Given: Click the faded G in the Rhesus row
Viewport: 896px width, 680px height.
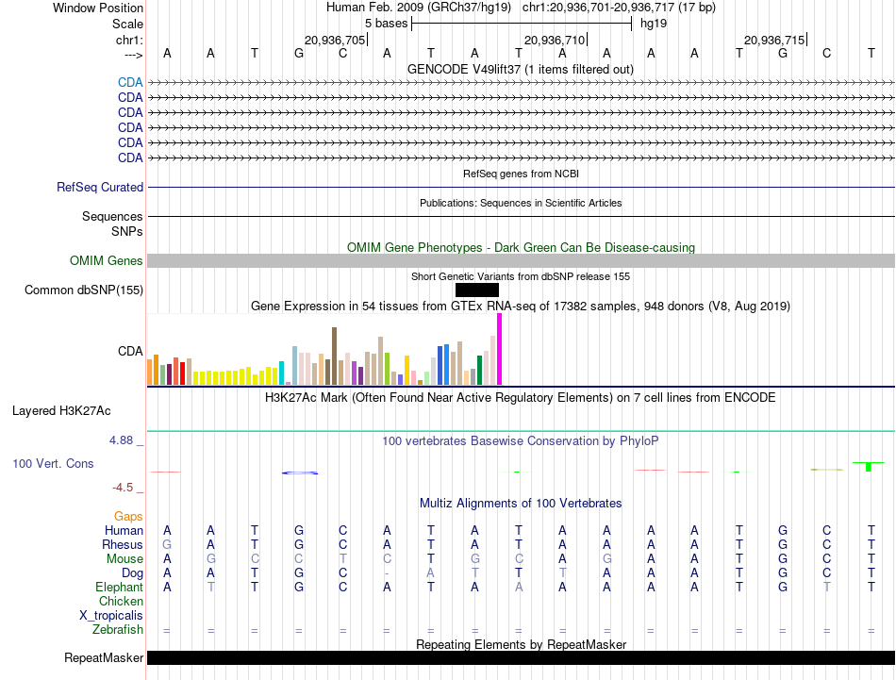Looking at the screenshot, I should coord(167,544).
